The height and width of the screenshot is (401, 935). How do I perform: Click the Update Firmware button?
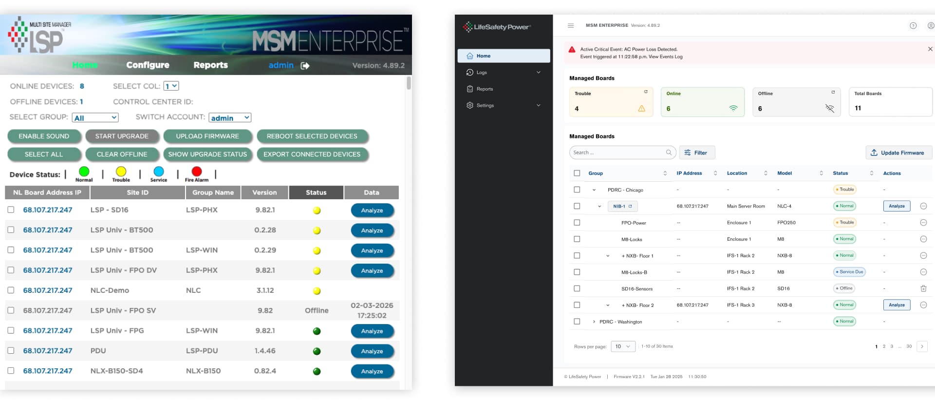(x=898, y=153)
